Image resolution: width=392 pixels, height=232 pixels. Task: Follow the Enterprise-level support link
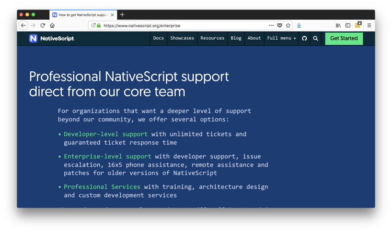pos(107,156)
